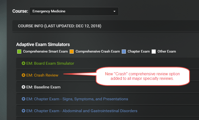Viewport: 199px width, 120px height.
Task: Click the Adaptive Exam Simulators heading
Action: tap(43, 44)
